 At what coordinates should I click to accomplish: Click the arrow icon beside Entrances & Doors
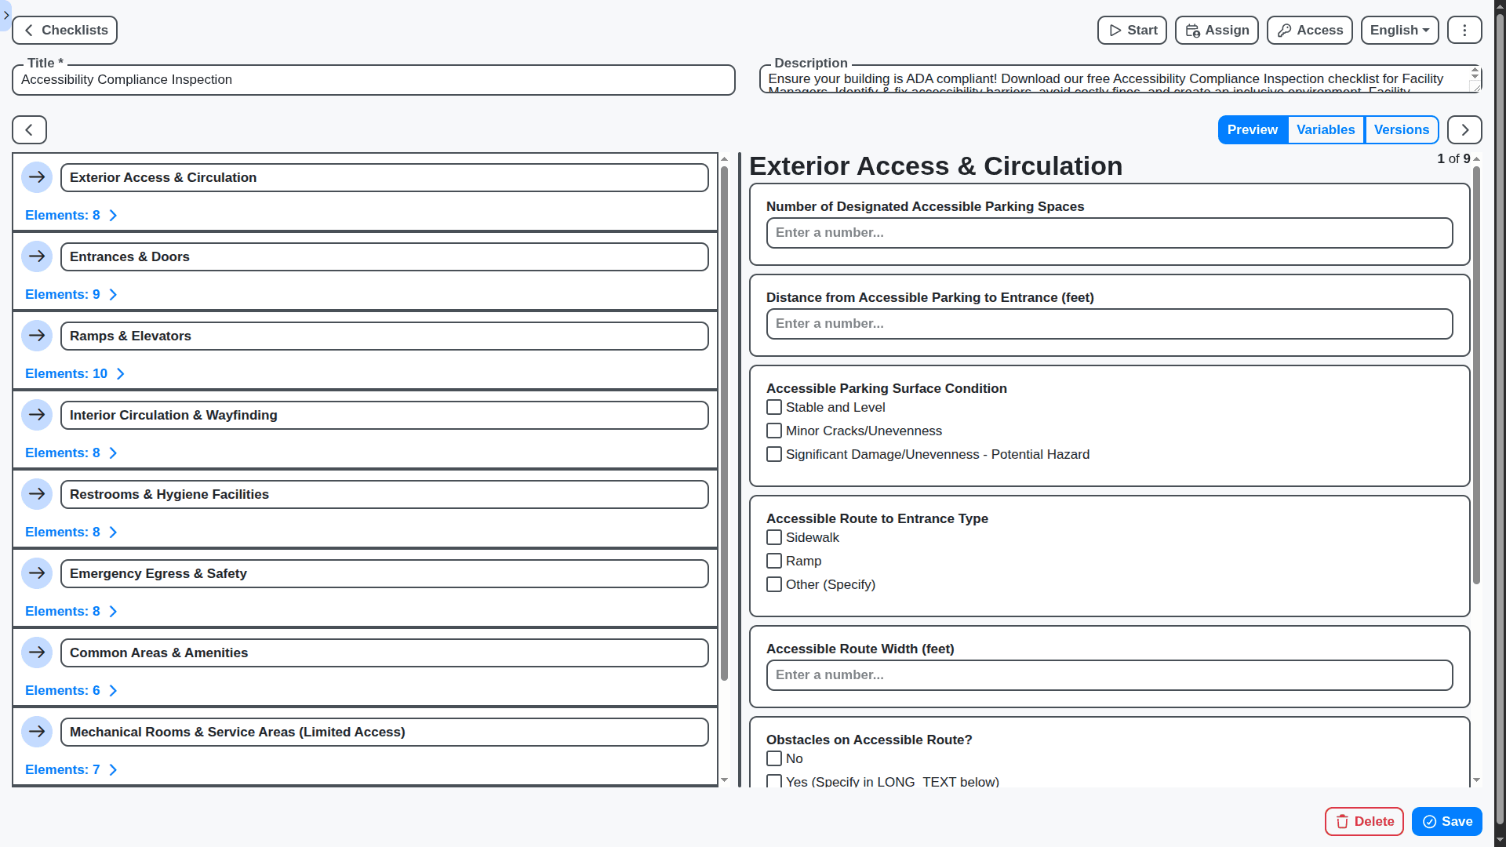(x=37, y=256)
